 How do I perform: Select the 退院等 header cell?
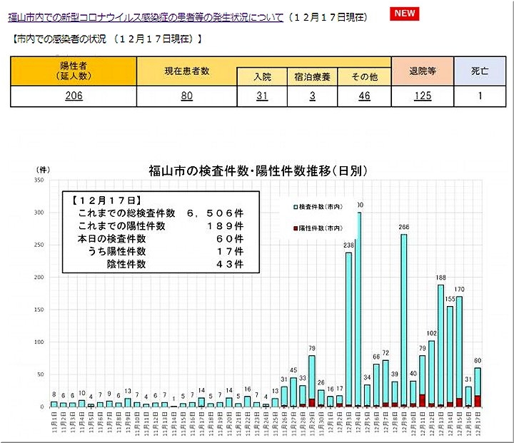pyautogui.click(x=423, y=71)
